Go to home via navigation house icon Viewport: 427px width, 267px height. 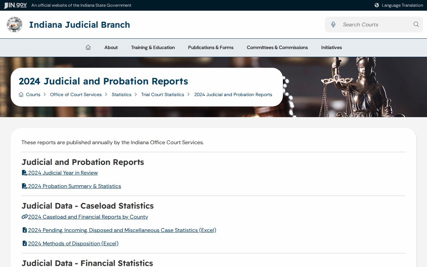[x=88, y=47]
